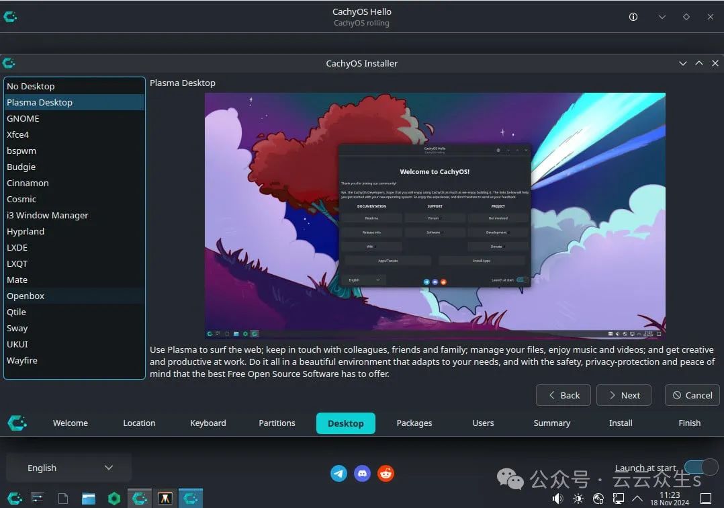Click the info icon in CachyOS Hello titlebar
Image resolution: width=724 pixels, height=508 pixels.
tap(633, 17)
